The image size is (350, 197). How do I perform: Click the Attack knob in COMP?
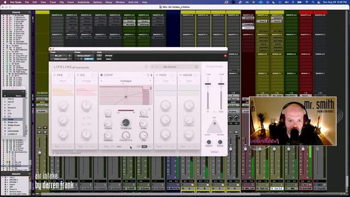[108, 124]
